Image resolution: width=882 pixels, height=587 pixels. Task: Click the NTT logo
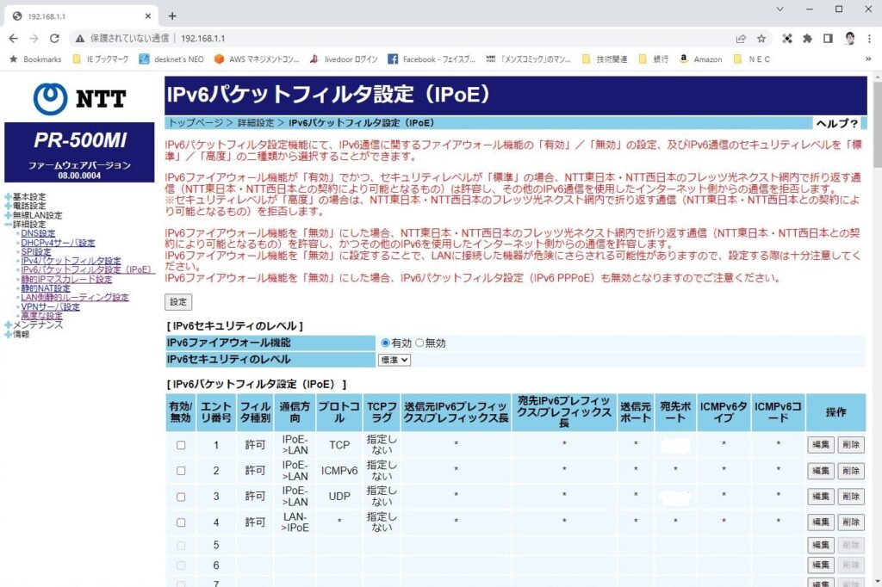[79, 99]
